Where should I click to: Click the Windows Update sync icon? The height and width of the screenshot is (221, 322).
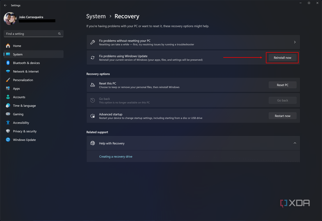tap(8, 140)
